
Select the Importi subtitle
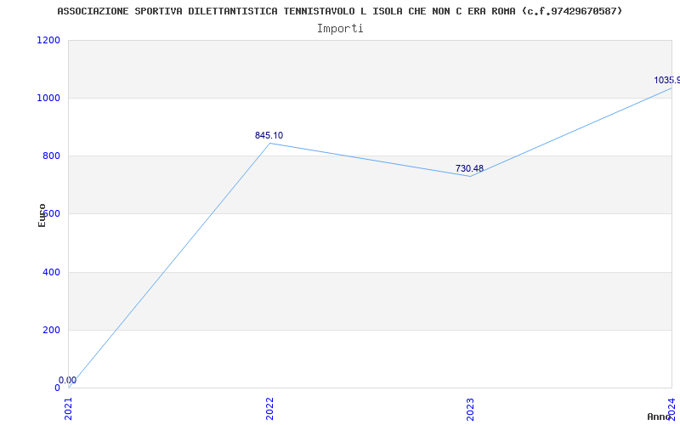tap(340, 29)
